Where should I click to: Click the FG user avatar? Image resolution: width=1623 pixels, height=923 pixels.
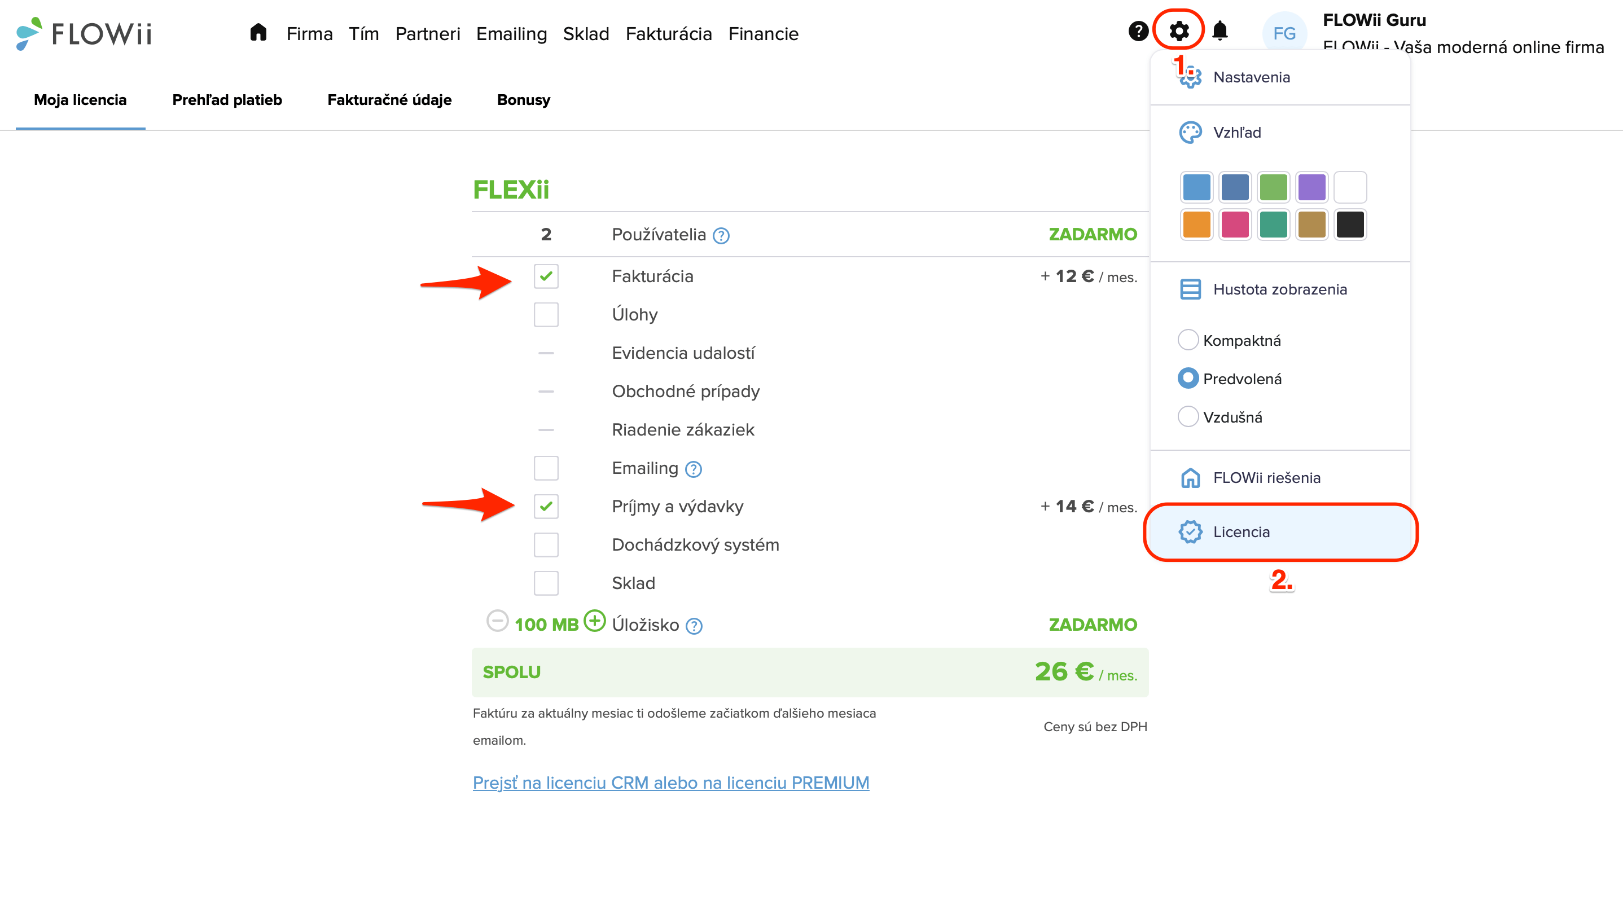coord(1284,33)
